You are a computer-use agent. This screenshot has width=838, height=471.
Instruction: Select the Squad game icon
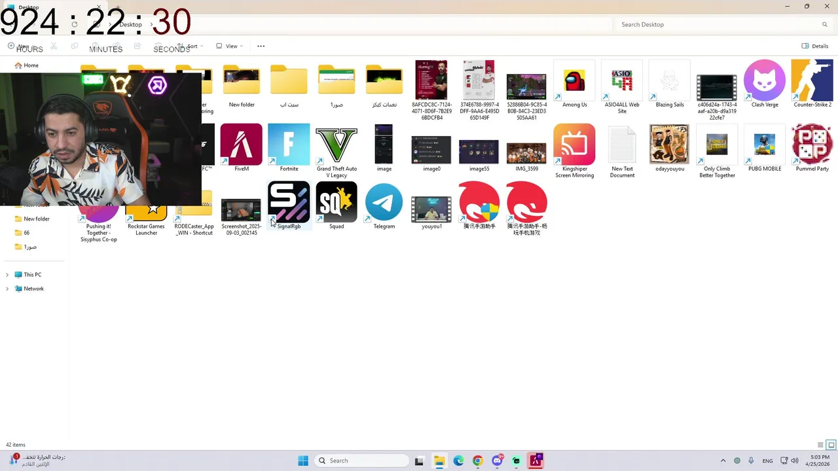pyautogui.click(x=337, y=201)
